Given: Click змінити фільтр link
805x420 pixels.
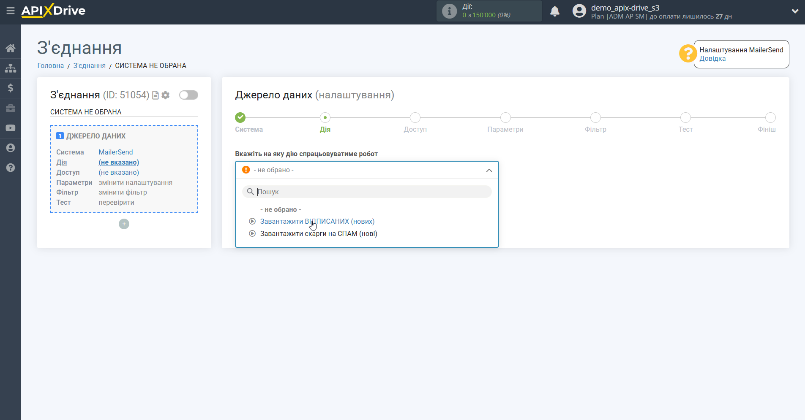Looking at the screenshot, I should tap(123, 192).
